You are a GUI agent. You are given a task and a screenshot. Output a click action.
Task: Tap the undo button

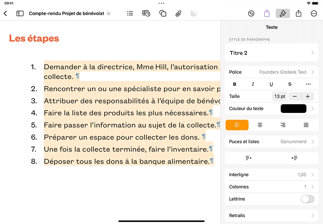point(251,13)
